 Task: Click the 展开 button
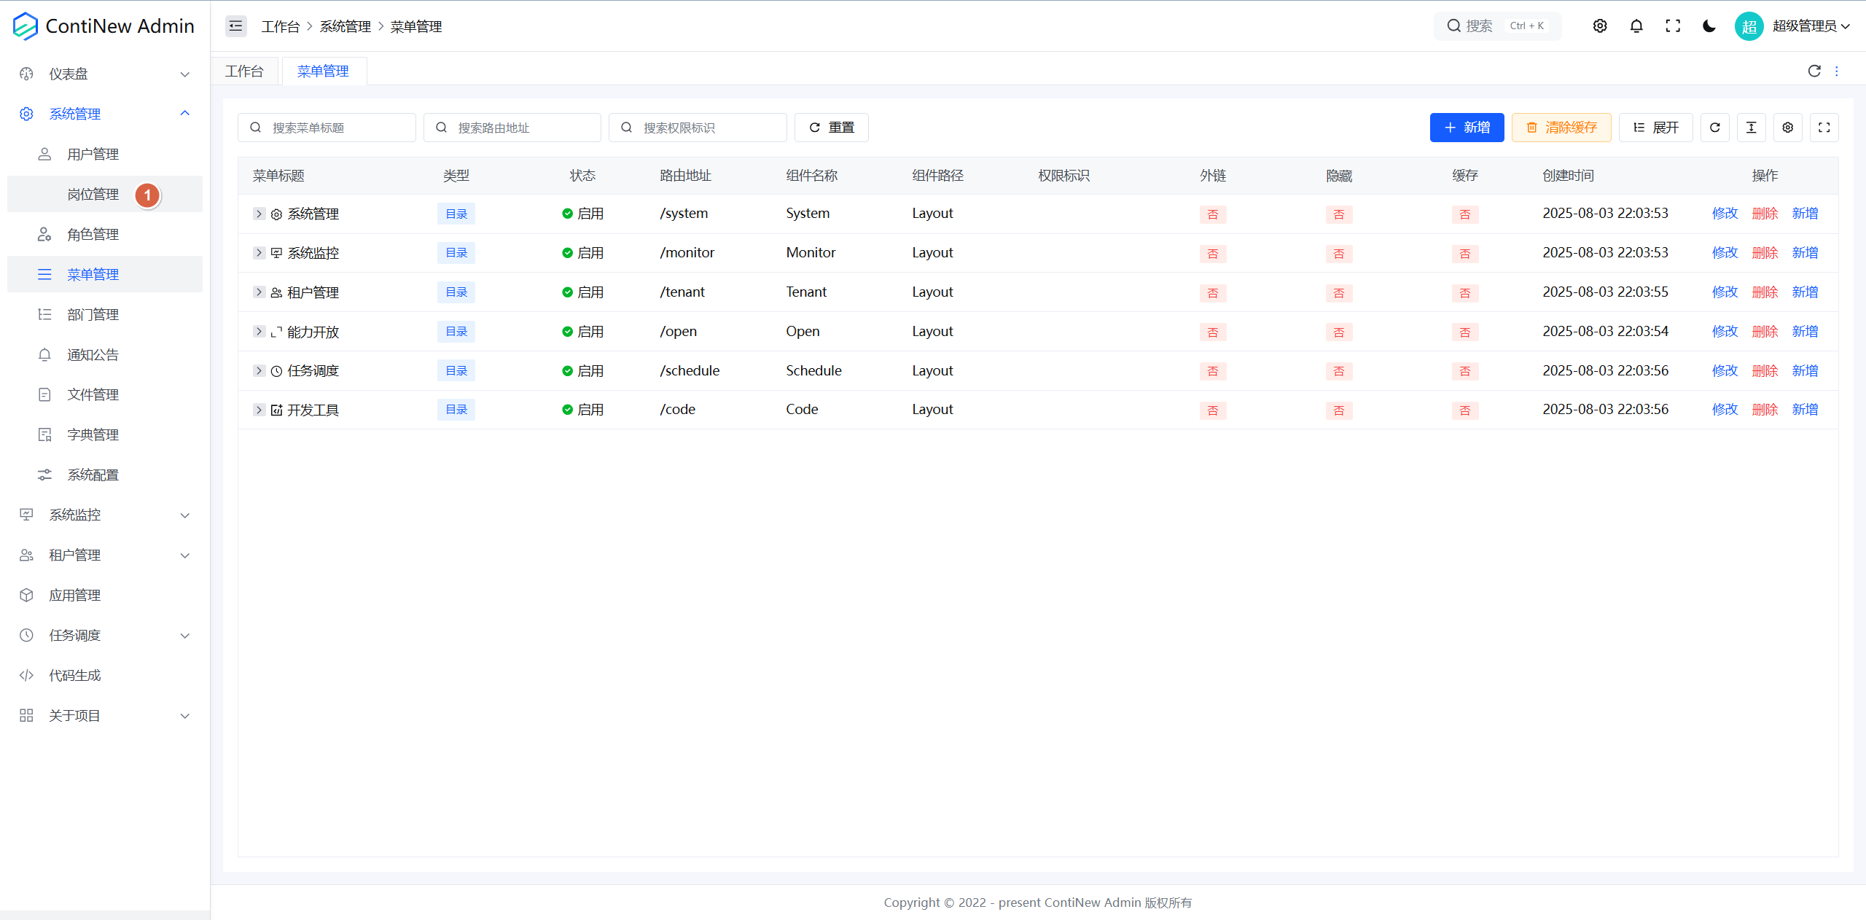pos(1656,128)
